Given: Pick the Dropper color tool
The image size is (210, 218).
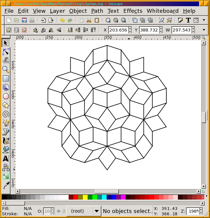Looking at the screenshot, I should pyautogui.click(x=6, y=186).
